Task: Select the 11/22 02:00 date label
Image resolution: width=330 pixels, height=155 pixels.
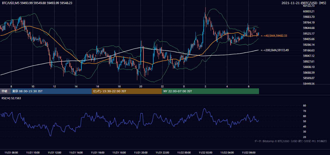Action: [x=205, y=153]
